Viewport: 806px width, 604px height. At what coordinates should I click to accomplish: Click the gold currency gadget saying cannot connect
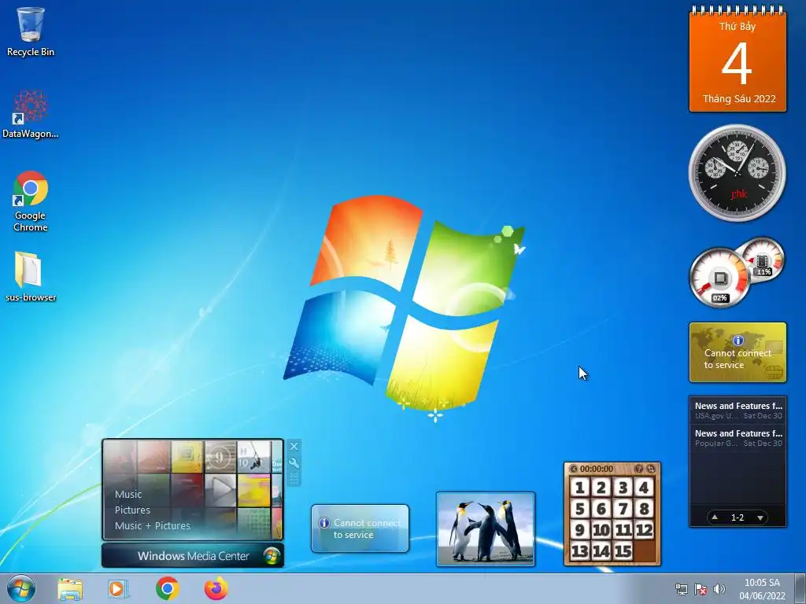pos(738,352)
